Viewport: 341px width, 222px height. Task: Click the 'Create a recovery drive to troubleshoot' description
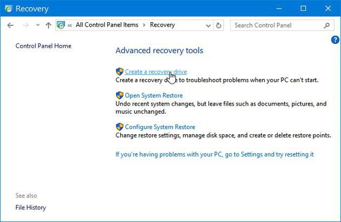[217, 80]
